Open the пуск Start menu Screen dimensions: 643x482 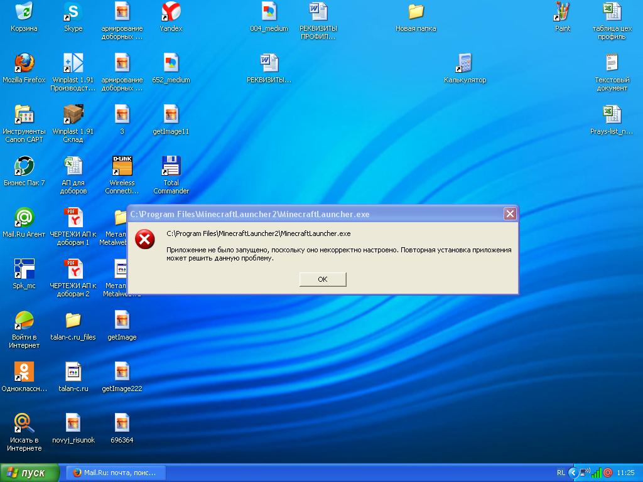tap(30, 473)
